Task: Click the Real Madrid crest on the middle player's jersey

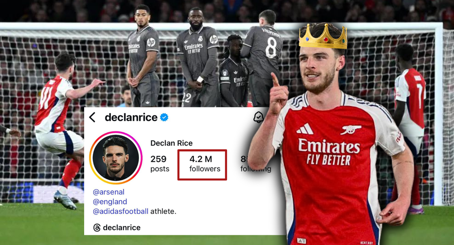Action: 201,39
